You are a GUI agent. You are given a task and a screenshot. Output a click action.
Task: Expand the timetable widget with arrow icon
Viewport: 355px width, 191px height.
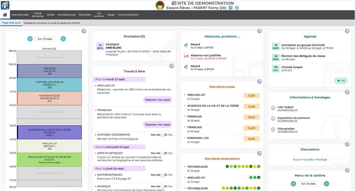(x=84, y=31)
